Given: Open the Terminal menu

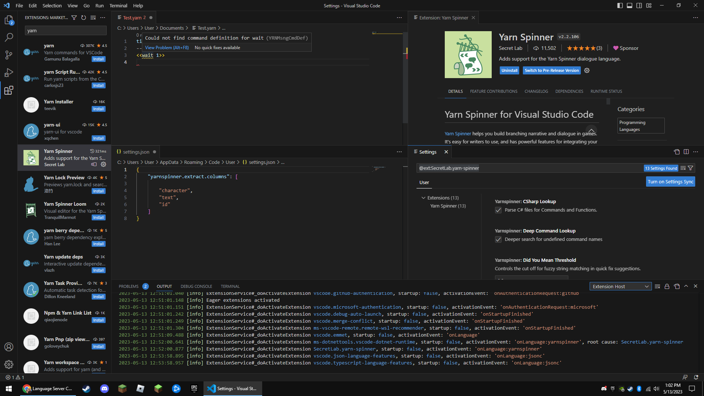Looking at the screenshot, I should coord(118,5).
